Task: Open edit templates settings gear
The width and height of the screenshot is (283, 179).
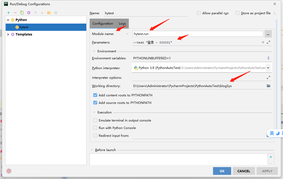Action: (x=29, y=13)
